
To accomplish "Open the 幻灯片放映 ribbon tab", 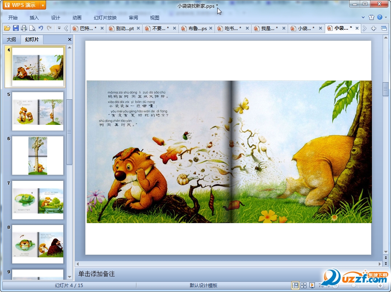I will [105, 18].
